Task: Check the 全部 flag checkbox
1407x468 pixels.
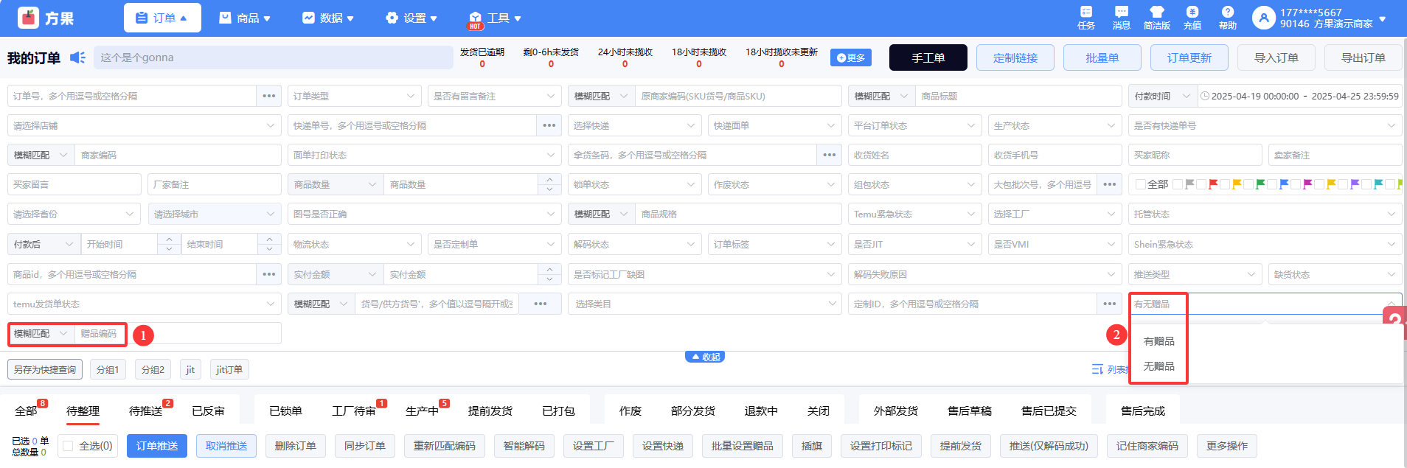Action: pos(1141,184)
